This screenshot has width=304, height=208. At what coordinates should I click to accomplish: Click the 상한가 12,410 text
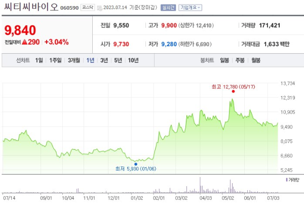tap(196, 25)
